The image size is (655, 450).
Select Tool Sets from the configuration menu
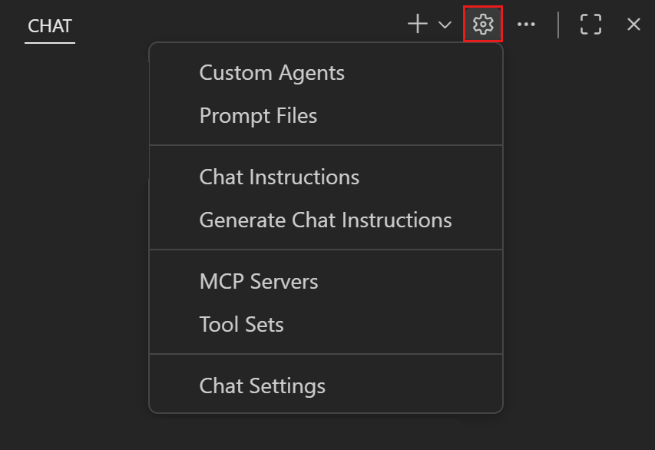241,324
